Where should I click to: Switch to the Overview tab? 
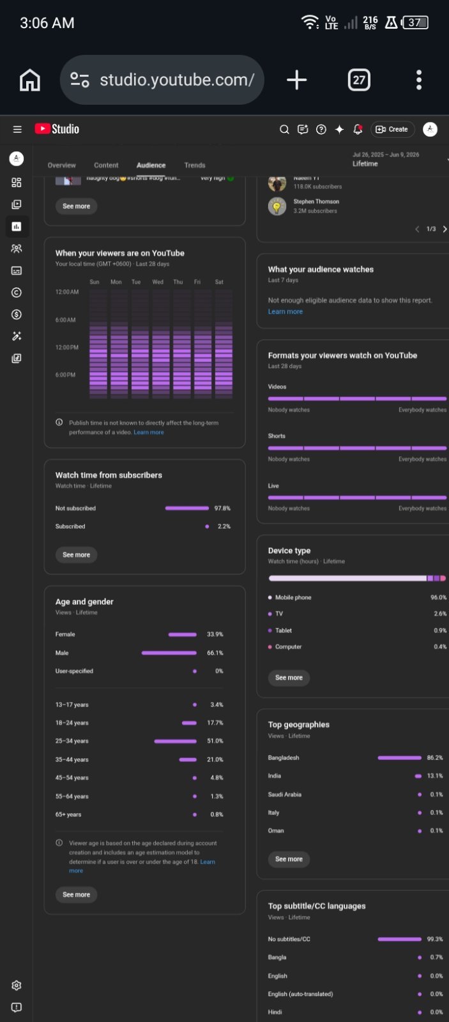click(x=61, y=165)
